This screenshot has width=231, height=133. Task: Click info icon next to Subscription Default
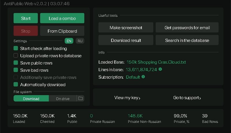point(143,77)
